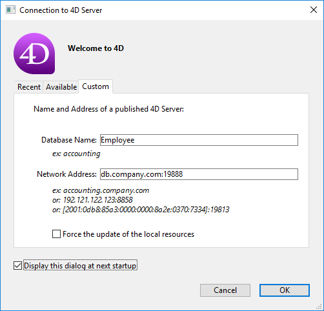Click the window icon in title bar
This screenshot has width=324, height=311.
11,10
